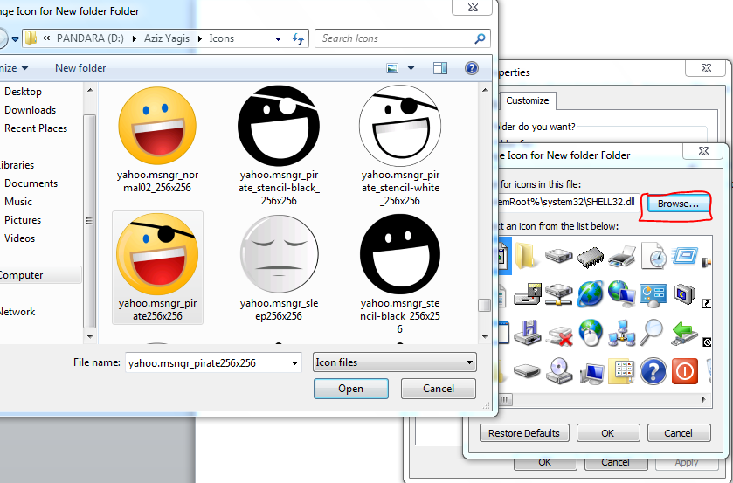
Task: Click the icon list horizontal scrollbar right arrow
Action: tap(704, 399)
